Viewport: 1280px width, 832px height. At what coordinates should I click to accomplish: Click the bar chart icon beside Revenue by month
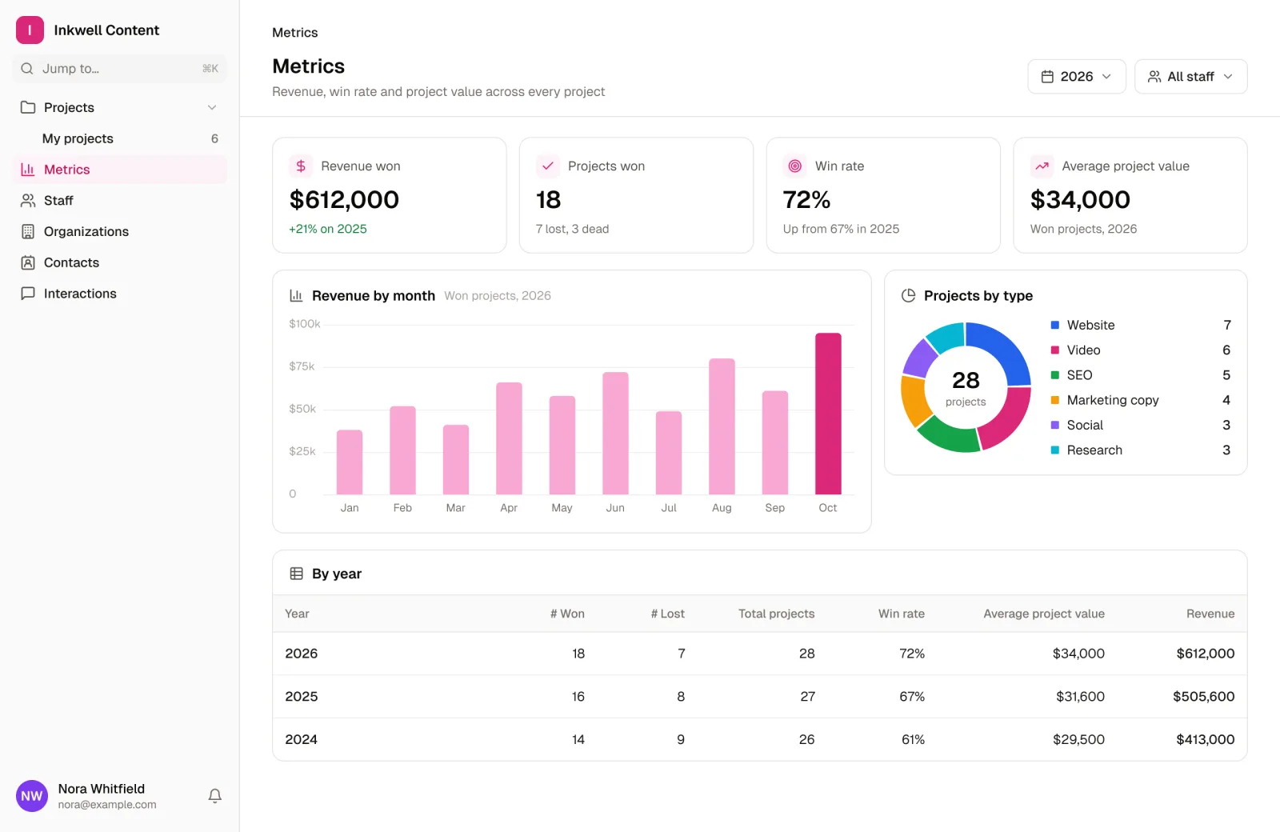click(296, 295)
